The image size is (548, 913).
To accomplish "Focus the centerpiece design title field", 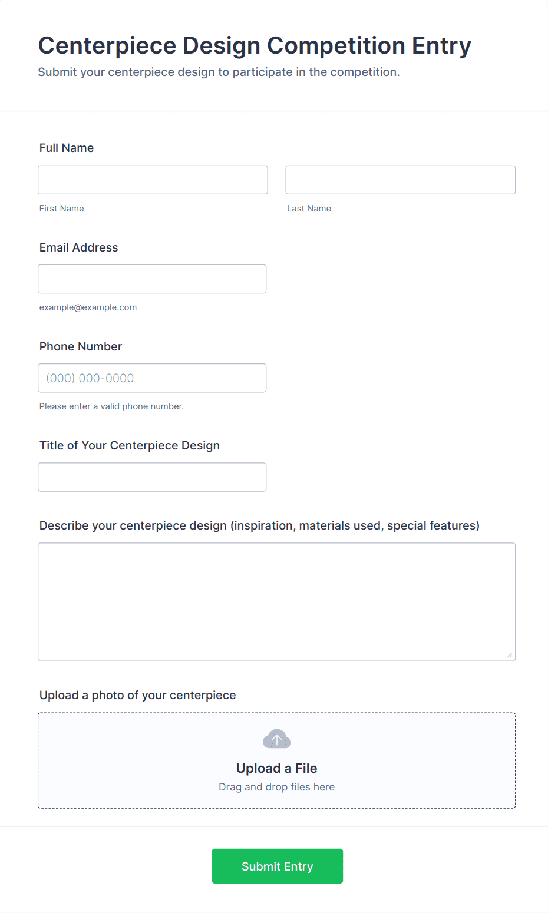I will [x=152, y=477].
